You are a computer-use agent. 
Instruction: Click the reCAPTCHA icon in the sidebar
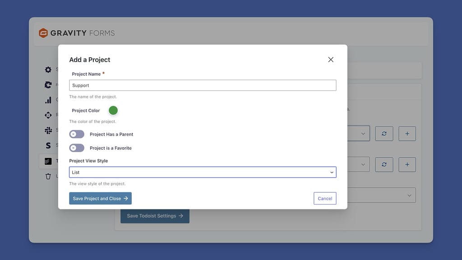tap(48, 85)
